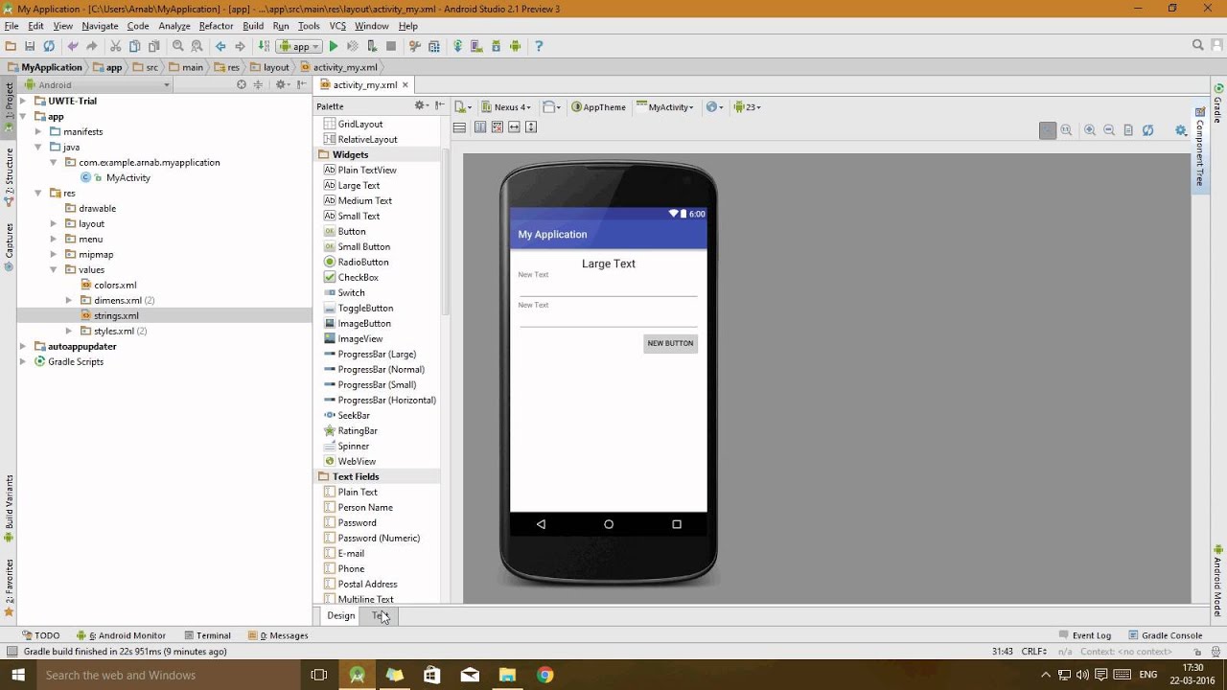The width and height of the screenshot is (1227, 690).
Task: Open the SDK Manager icon
Action: pyautogui.click(x=496, y=46)
